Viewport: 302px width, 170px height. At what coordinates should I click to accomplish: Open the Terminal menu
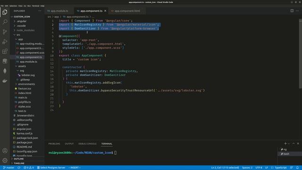tap(35, 6)
